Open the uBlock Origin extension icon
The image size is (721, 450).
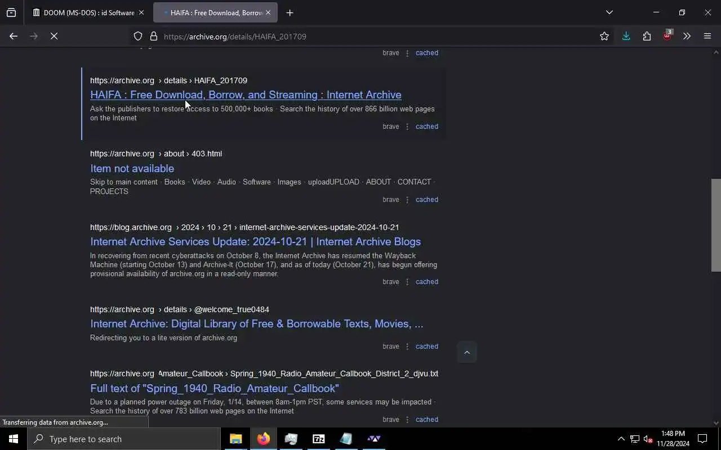pos(667,36)
